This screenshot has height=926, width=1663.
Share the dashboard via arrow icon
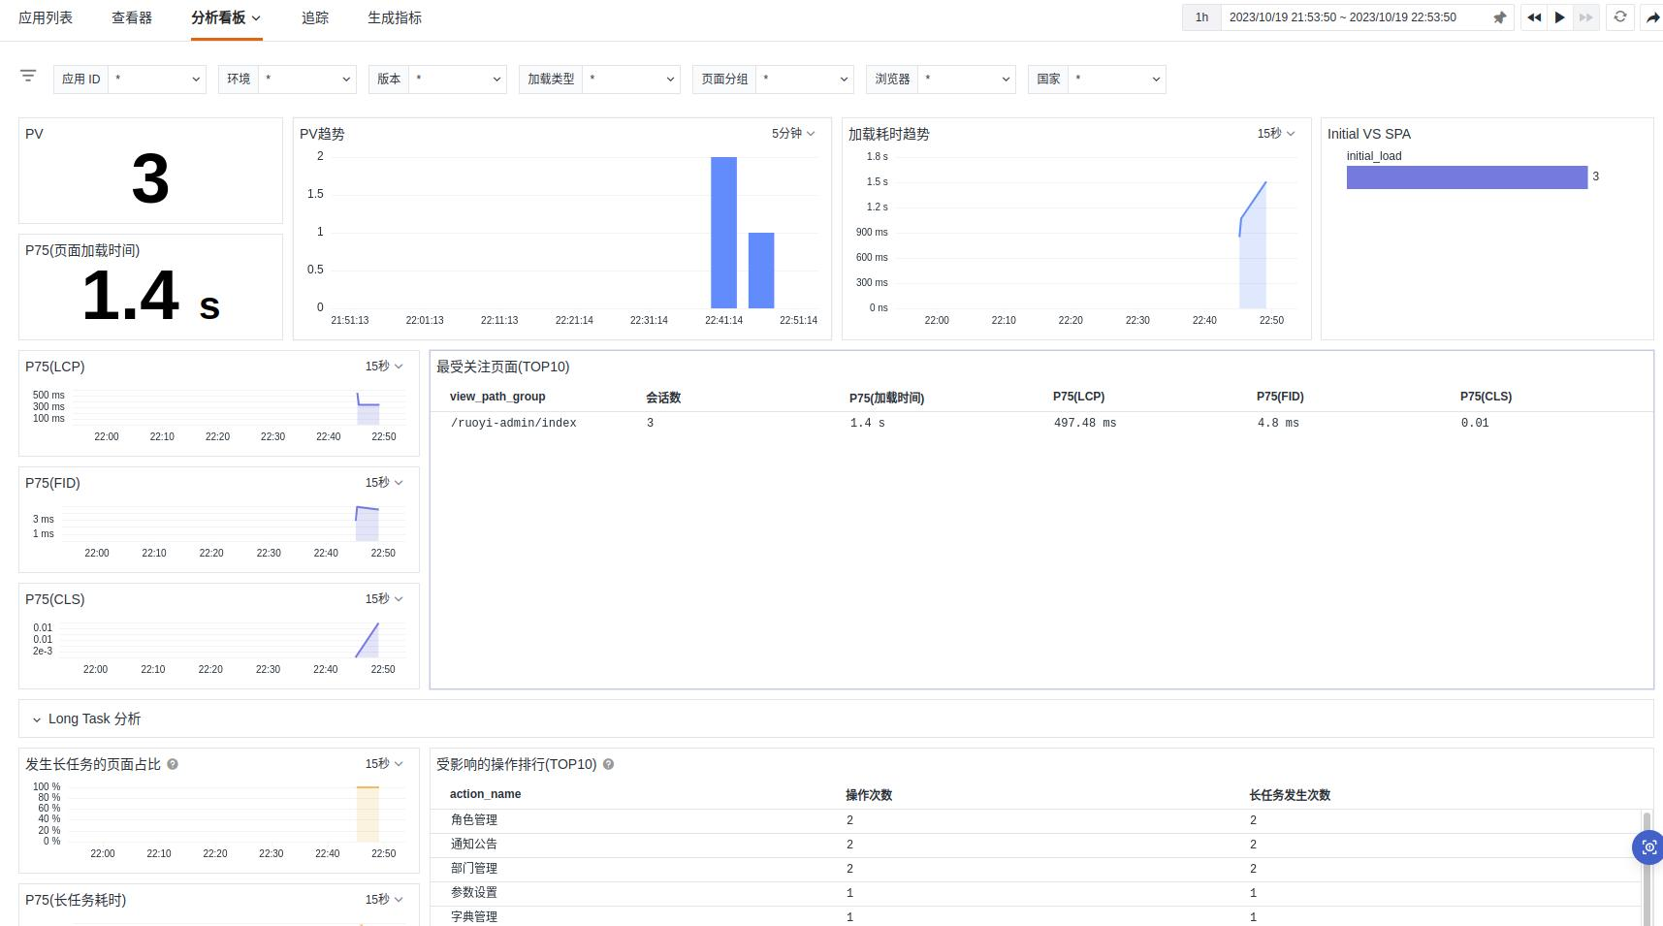1652,17
